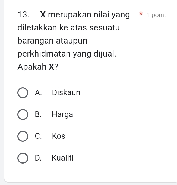The image size is (177, 185).
Task: Click the bold X in the first line
Action: [43, 15]
